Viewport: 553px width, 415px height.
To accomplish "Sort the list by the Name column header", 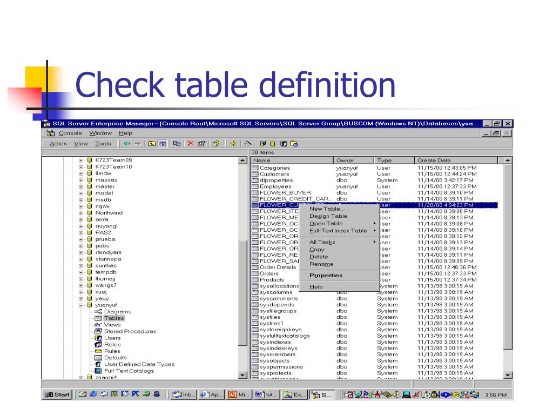I will tap(292, 160).
